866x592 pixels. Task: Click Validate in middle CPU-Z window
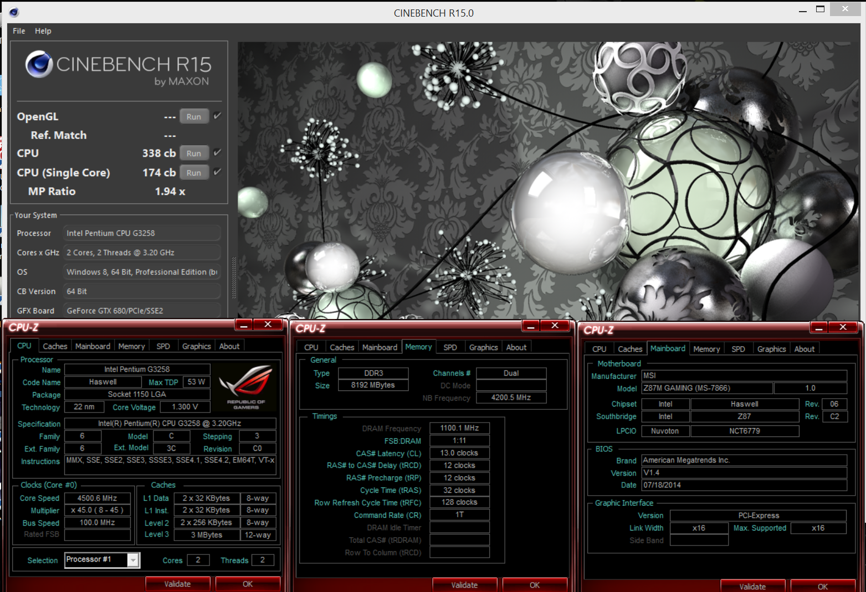tap(464, 585)
